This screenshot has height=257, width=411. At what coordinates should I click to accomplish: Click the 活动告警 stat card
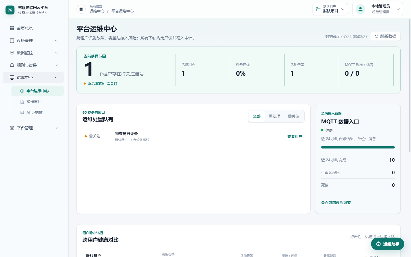[x=312, y=70]
